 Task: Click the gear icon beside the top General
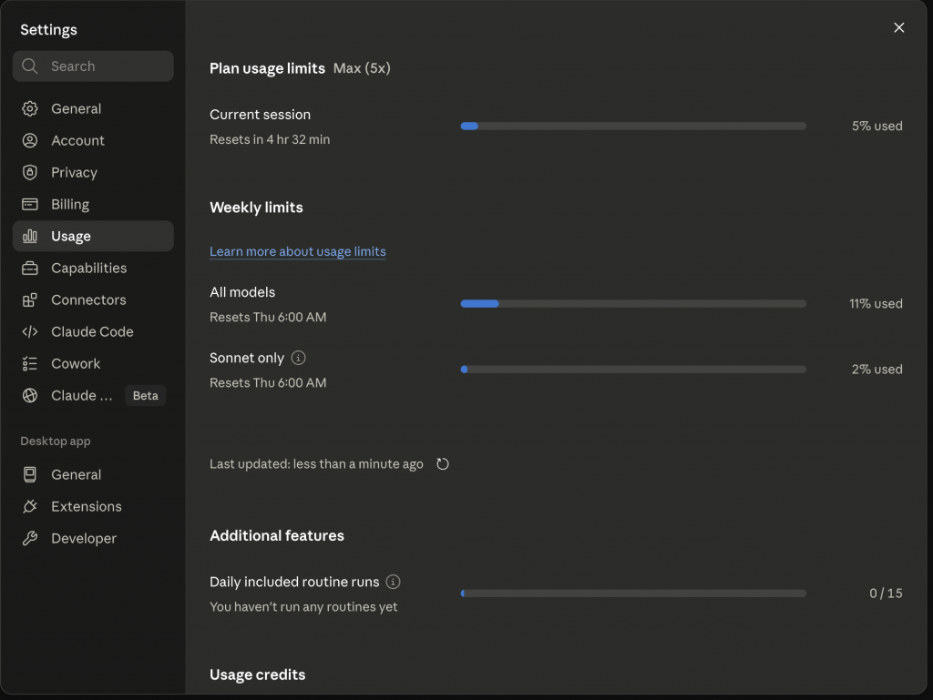tap(30, 108)
